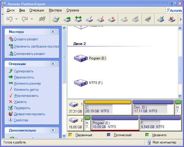Click the Изменить метку link
Viewport: 184px width, 147px height.
[26, 90]
